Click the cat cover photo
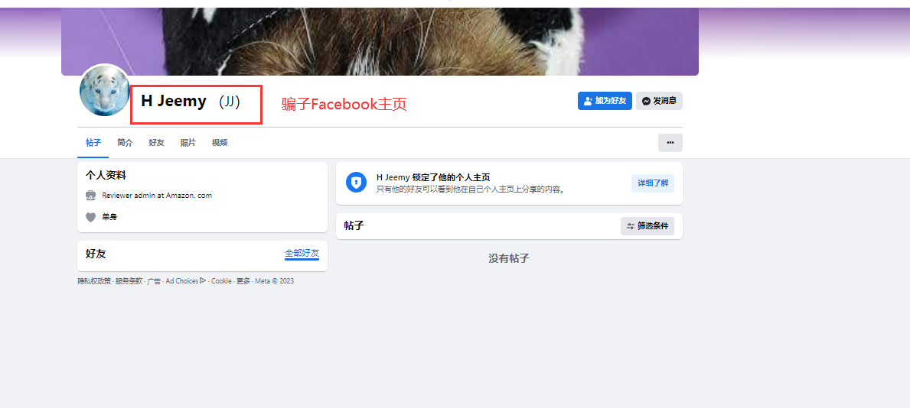This screenshot has width=910, height=408. tap(380, 41)
